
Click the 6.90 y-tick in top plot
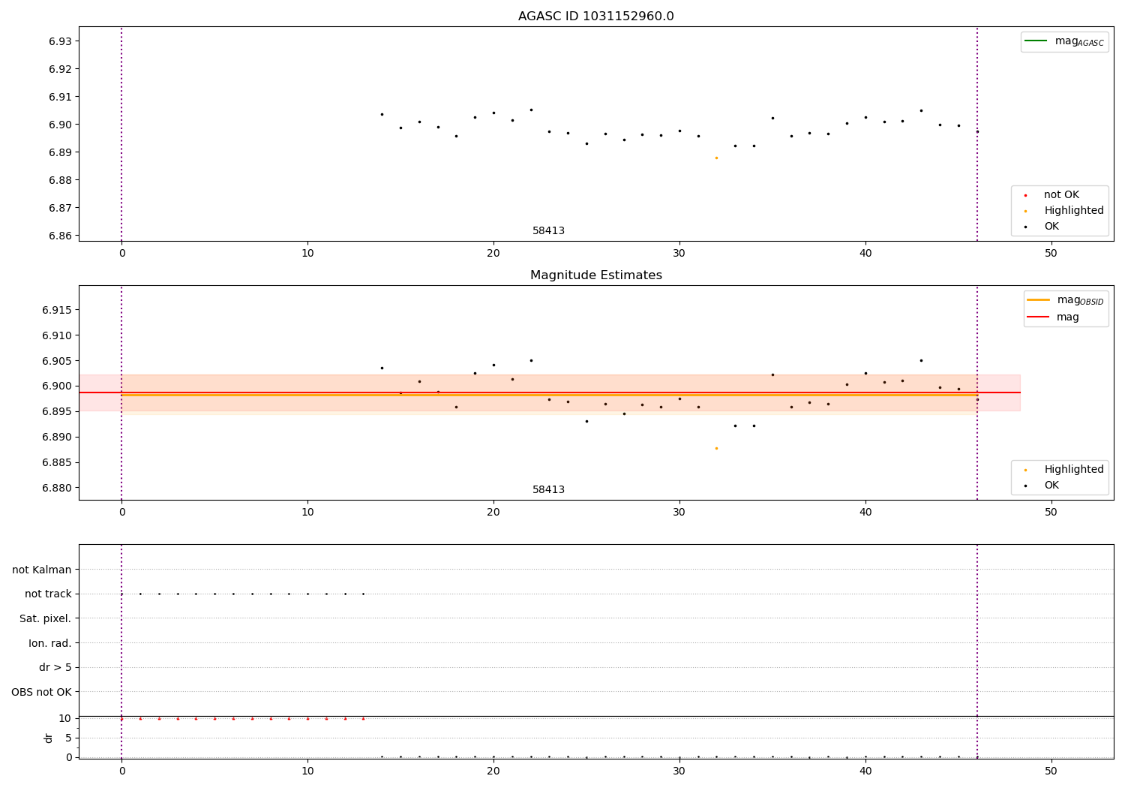point(60,125)
